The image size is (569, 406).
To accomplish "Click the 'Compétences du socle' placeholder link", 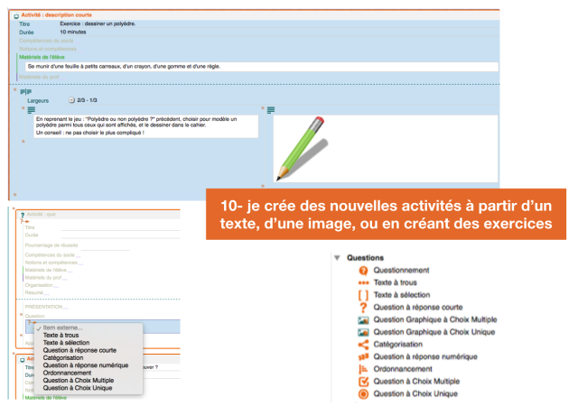I will tap(49, 41).
